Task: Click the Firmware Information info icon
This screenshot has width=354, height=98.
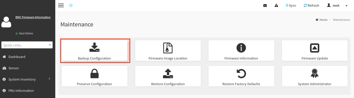Action: tap(241, 48)
